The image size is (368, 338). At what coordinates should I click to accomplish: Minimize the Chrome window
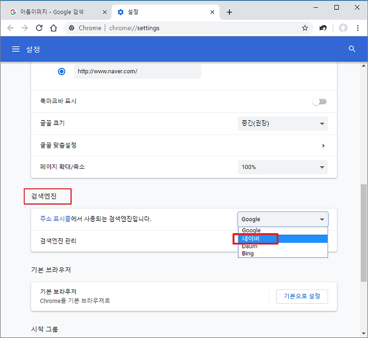[x=316, y=8]
